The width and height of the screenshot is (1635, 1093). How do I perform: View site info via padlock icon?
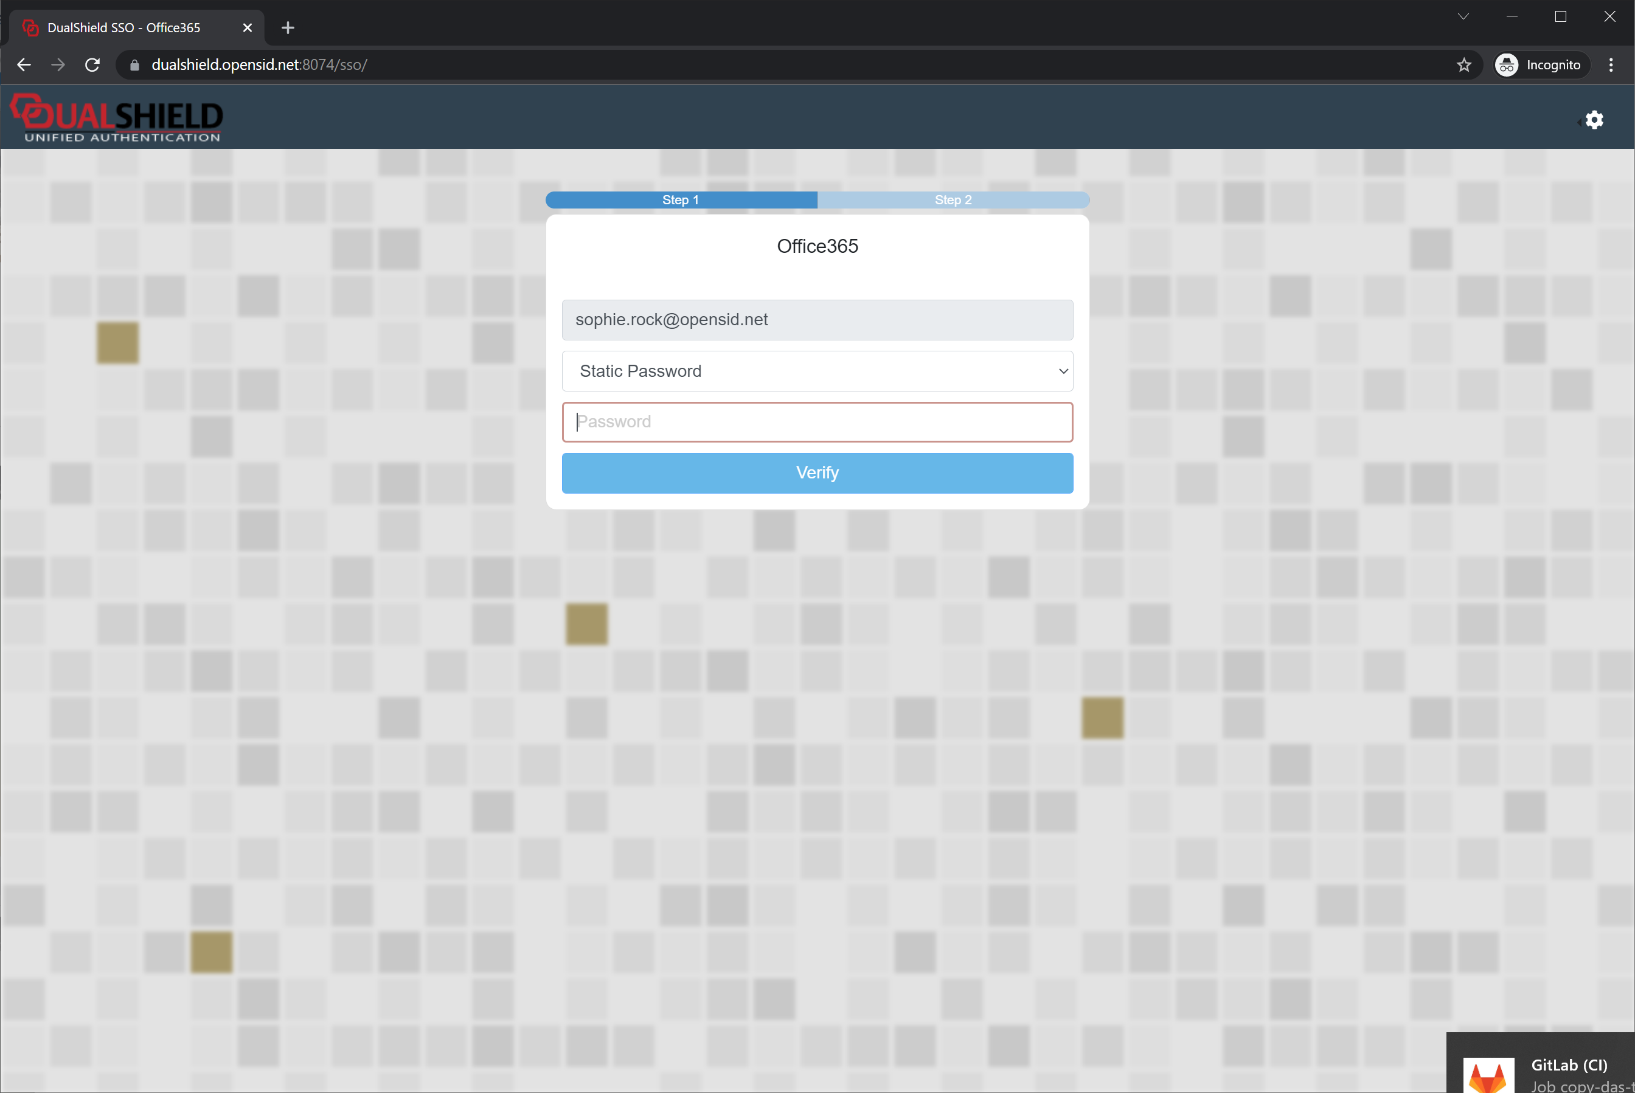pos(135,65)
